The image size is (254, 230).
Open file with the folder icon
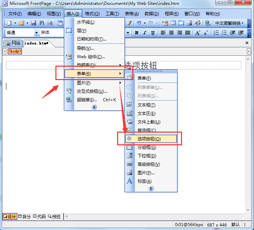coord(22,23)
